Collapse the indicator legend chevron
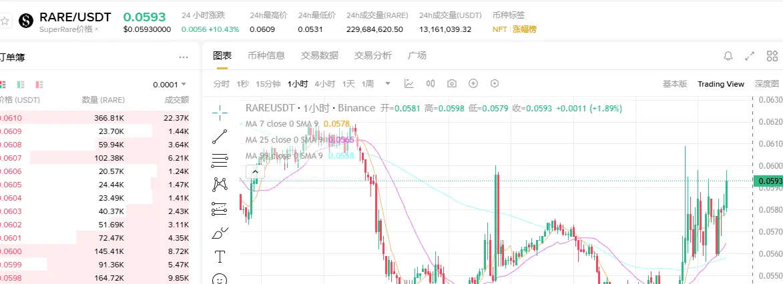 click(255, 172)
